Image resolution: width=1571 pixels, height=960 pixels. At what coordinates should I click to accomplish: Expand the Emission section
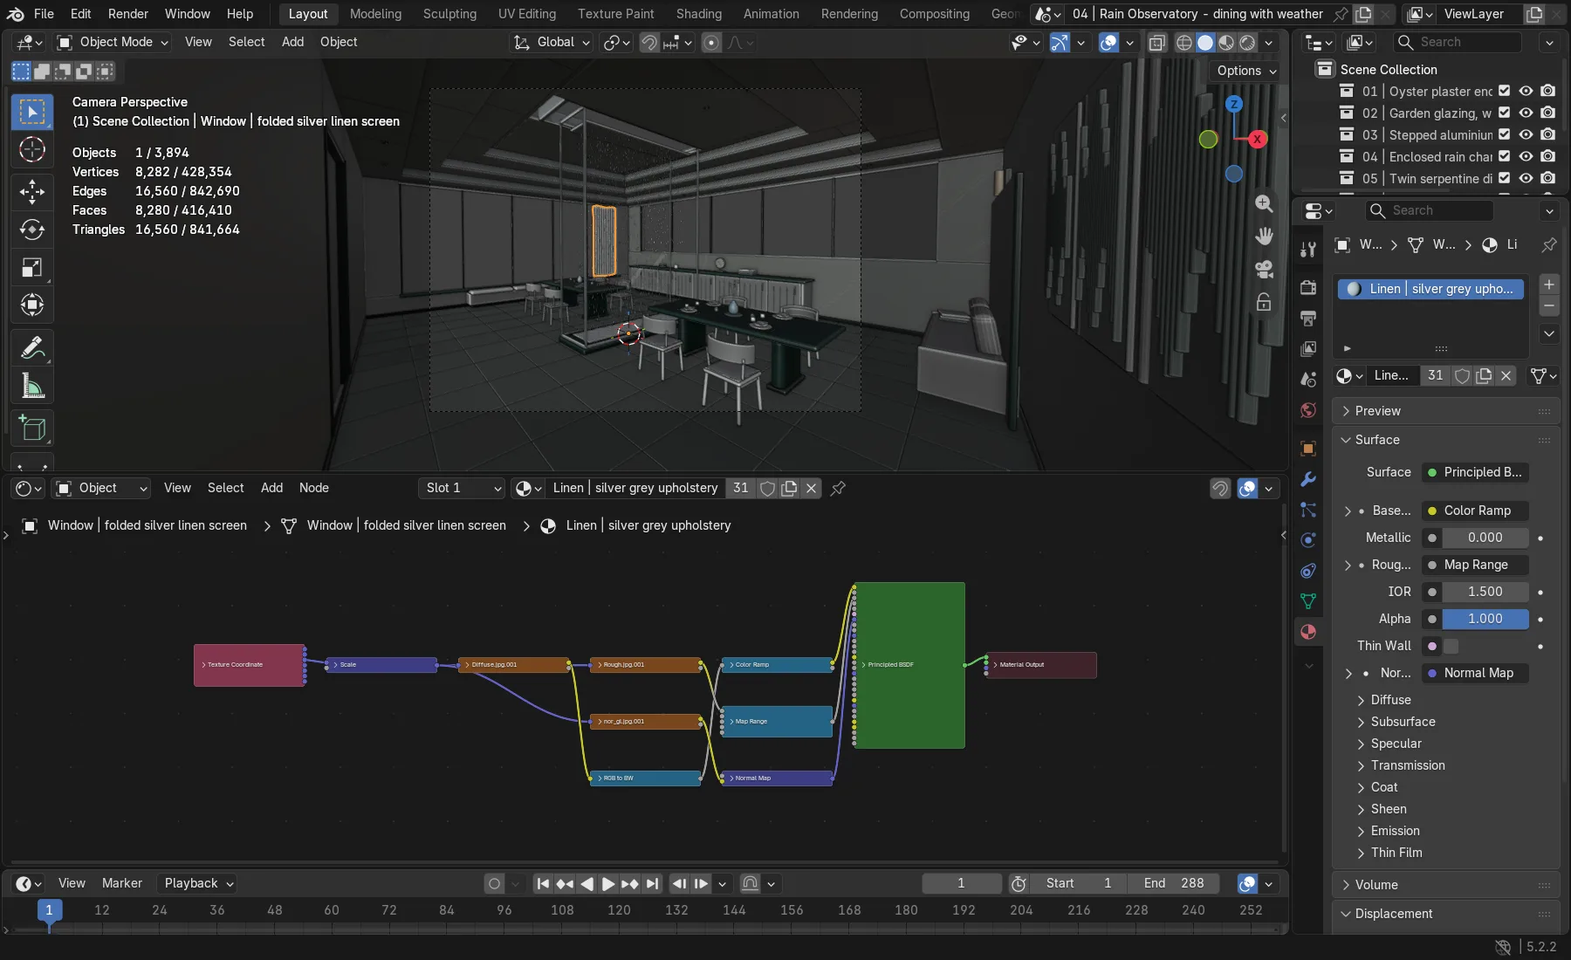1394,831
